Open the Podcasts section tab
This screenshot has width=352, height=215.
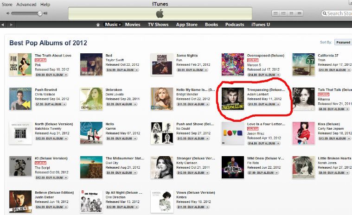pyautogui.click(x=235, y=25)
